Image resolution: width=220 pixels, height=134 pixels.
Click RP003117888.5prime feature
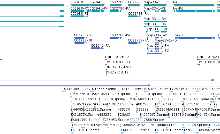pyautogui.click(x=147, y=120)
